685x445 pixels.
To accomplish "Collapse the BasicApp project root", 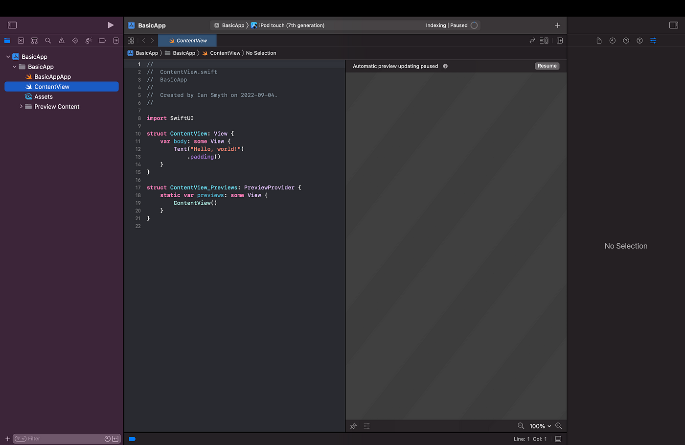I will pyautogui.click(x=8, y=57).
